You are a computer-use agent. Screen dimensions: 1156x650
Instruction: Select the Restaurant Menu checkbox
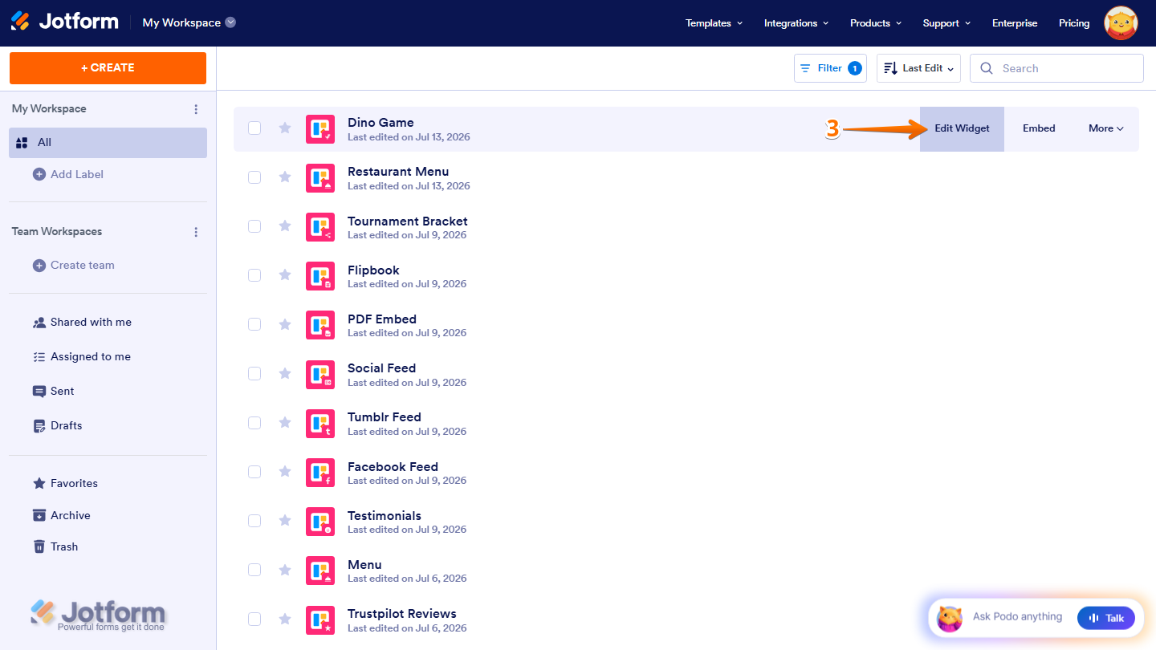coord(254,177)
